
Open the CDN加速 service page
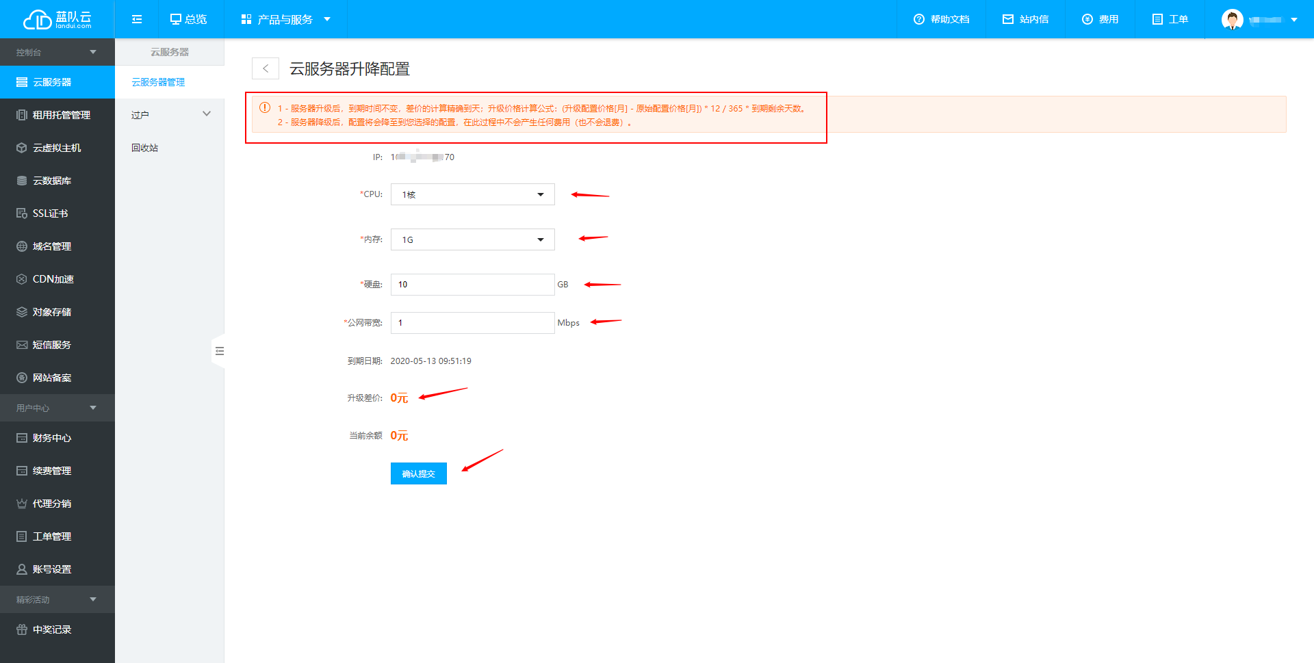click(x=51, y=278)
